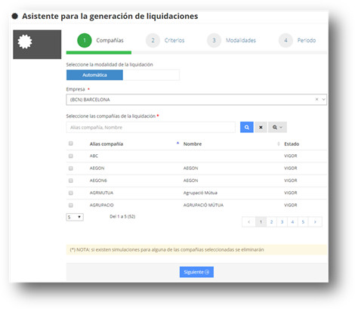Screen dimensions: 355x309
Task: Switch to step 3 Modalidades
Action: [231, 40]
